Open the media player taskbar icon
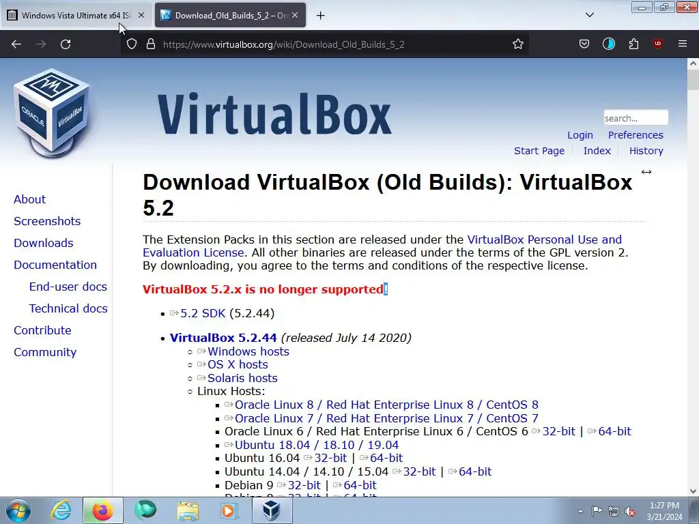The image size is (699, 524). click(x=230, y=510)
